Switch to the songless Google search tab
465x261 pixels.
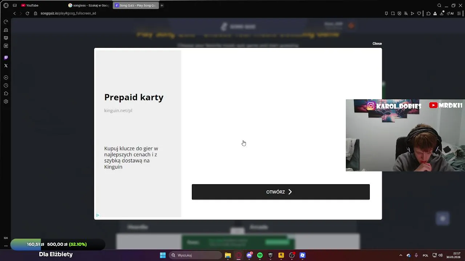coord(89,5)
